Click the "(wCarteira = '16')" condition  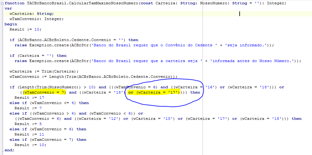194,87
